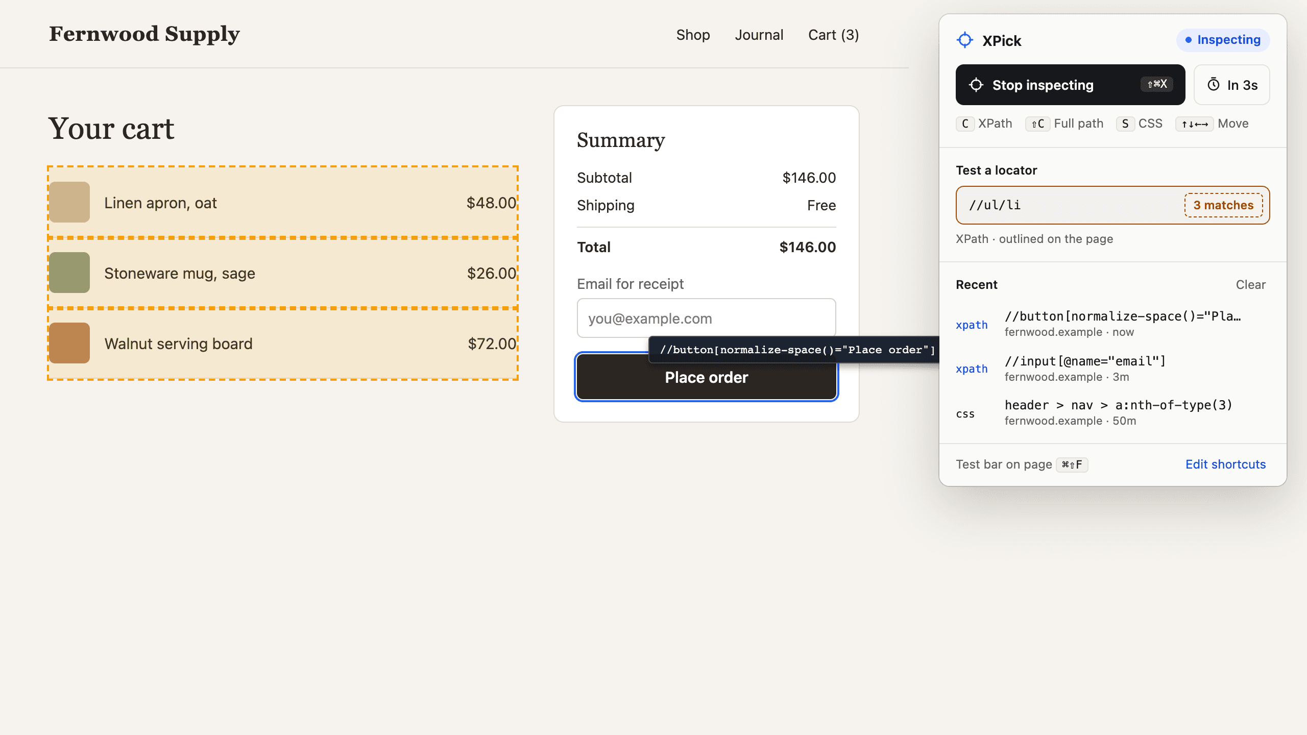Click the C XPath shortcut key hint
This screenshot has width=1307, height=735.
[984, 124]
